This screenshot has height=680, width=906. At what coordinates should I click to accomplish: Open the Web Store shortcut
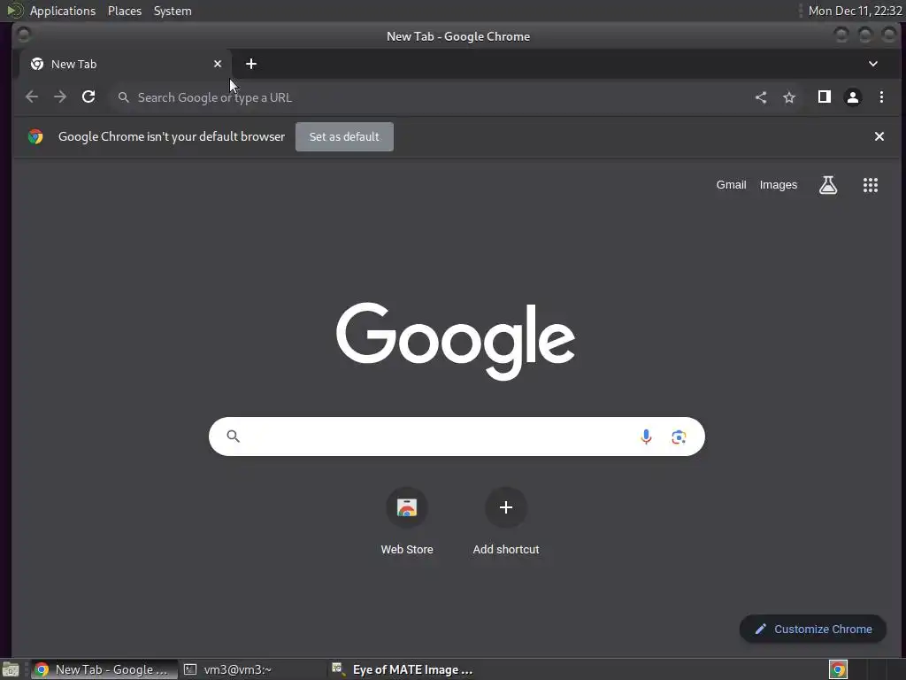pyautogui.click(x=407, y=522)
